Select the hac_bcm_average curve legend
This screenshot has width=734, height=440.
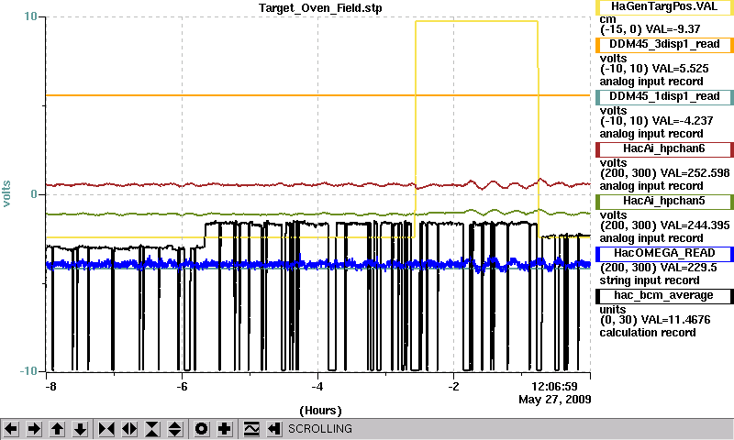click(x=664, y=296)
